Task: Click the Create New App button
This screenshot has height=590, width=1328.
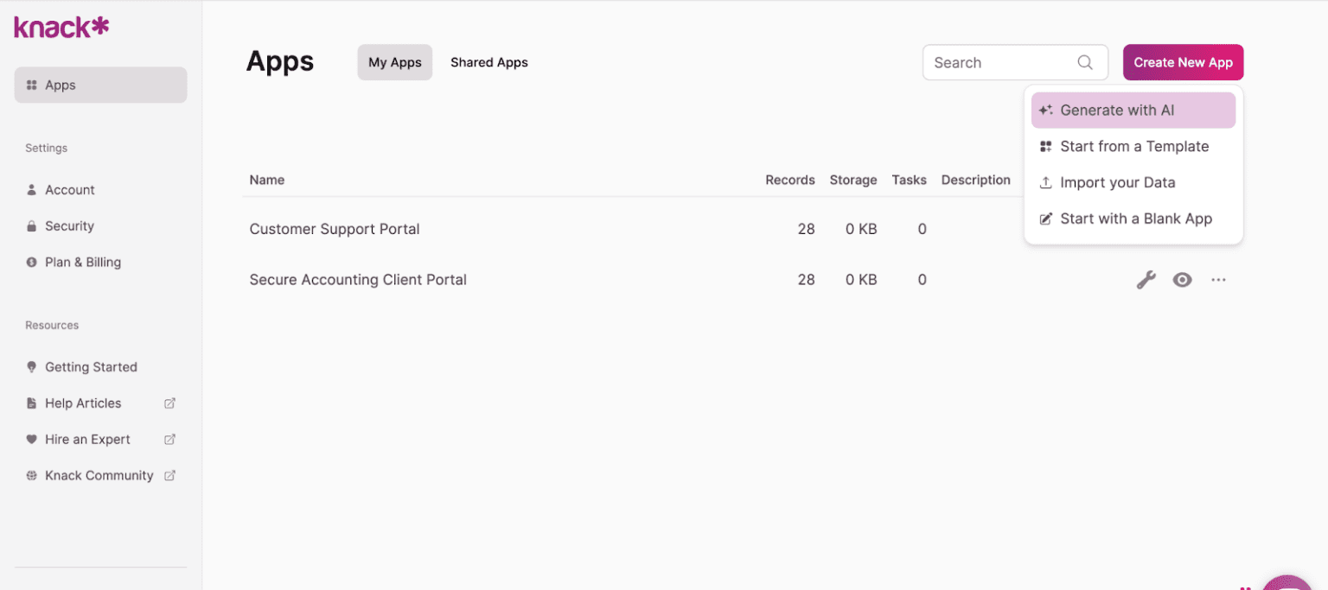Action: (1183, 62)
